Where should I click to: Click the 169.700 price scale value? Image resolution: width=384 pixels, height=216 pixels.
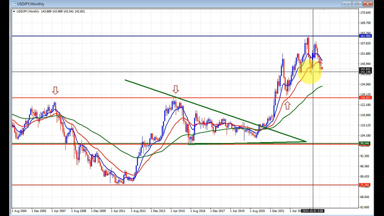(366, 23)
